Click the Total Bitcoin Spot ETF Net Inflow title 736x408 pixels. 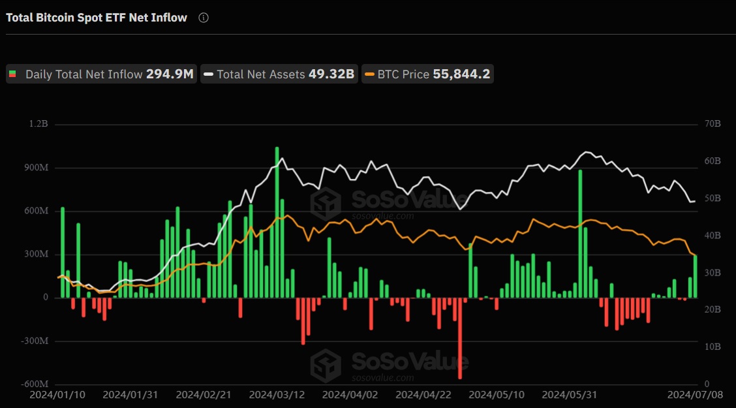point(96,18)
